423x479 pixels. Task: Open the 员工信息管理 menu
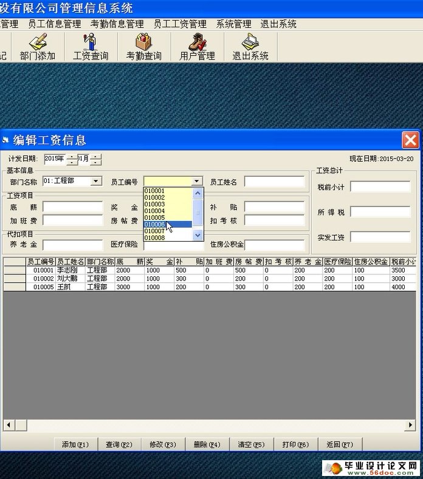point(55,24)
